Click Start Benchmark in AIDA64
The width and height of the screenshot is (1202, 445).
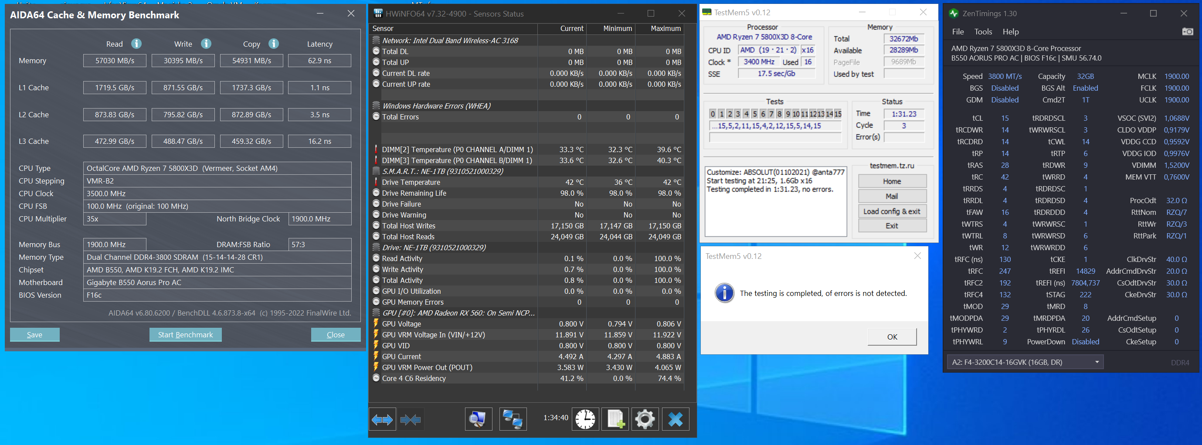(x=185, y=334)
